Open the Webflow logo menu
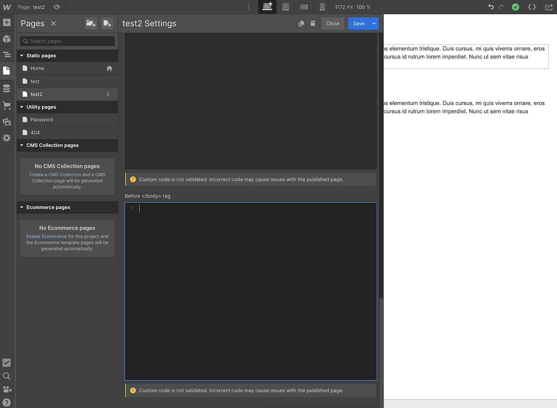Image resolution: width=557 pixels, height=408 pixels. pos(7,7)
